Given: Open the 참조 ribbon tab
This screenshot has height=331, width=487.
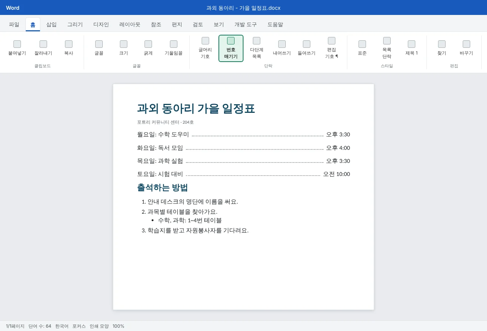Looking at the screenshot, I should coord(156,25).
